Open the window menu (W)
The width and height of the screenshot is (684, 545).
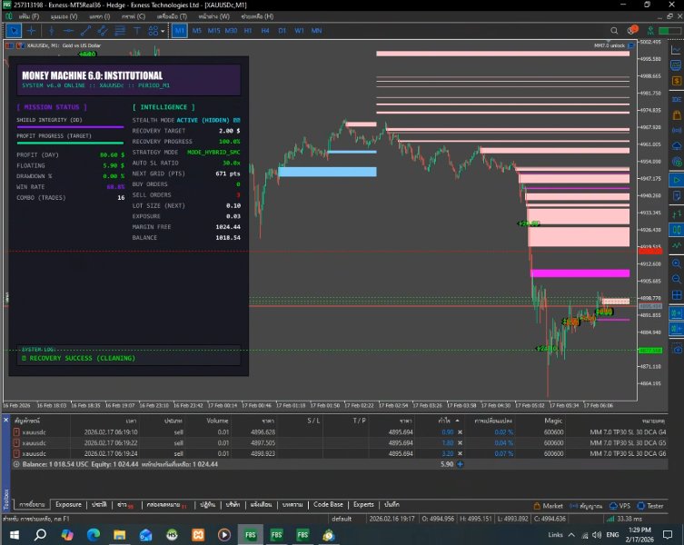coord(213,16)
